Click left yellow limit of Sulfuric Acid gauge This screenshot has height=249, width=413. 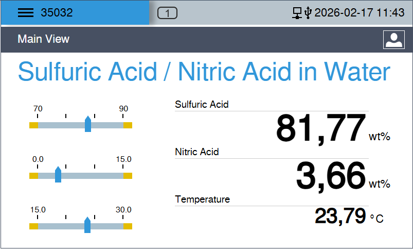coord(33,125)
